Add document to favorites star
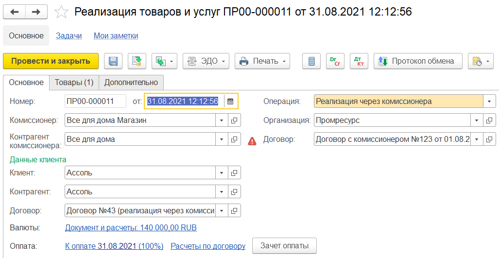The height and width of the screenshot is (258, 499). [62, 12]
